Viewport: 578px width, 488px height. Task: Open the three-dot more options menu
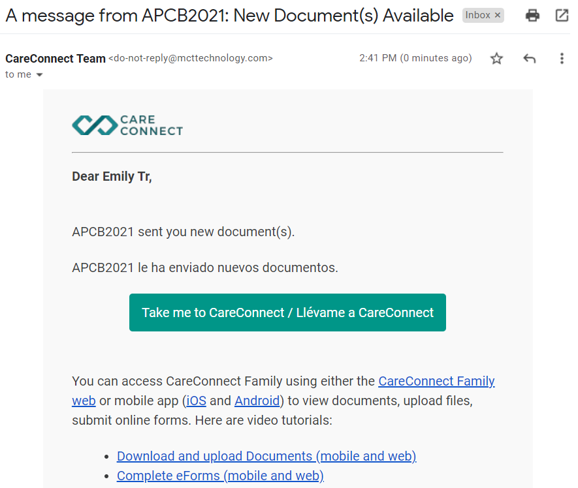(562, 59)
